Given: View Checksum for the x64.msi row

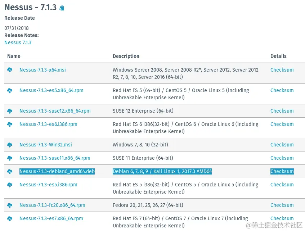Looking at the screenshot, I should coord(282,70).
